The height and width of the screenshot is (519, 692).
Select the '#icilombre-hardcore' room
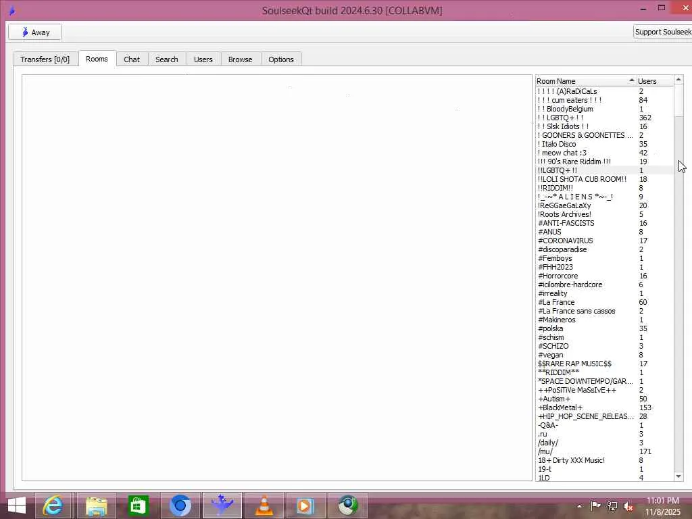click(604, 285)
